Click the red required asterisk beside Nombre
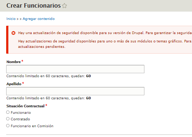 point(22,61)
